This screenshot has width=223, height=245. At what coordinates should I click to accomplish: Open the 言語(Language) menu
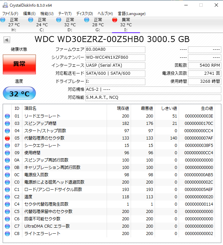pyautogui.click(x=132, y=14)
